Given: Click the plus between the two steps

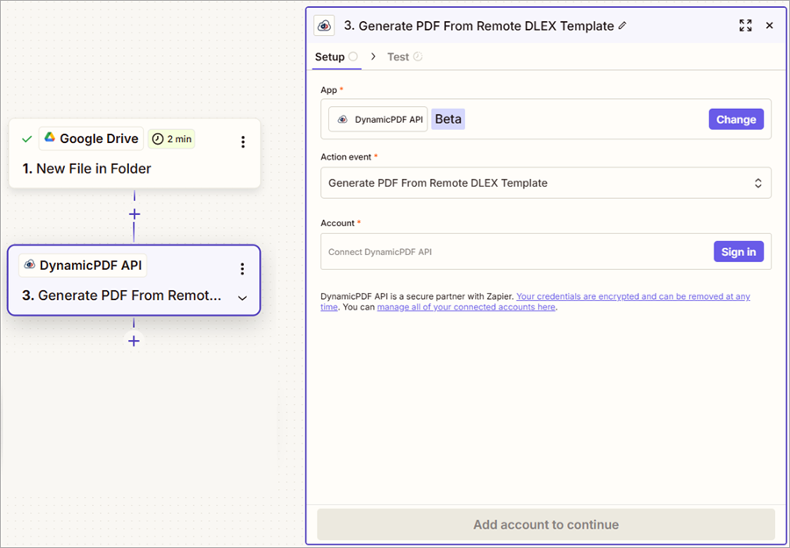Looking at the screenshot, I should (x=134, y=214).
